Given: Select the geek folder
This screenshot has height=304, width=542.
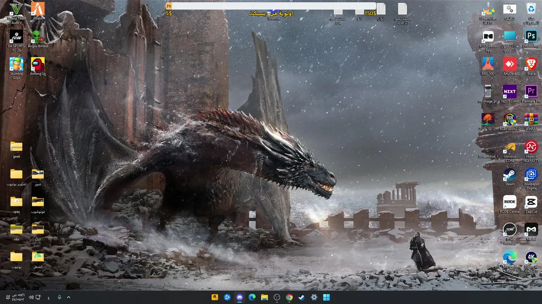Looking at the screenshot, I should pyautogui.click(x=16, y=149).
